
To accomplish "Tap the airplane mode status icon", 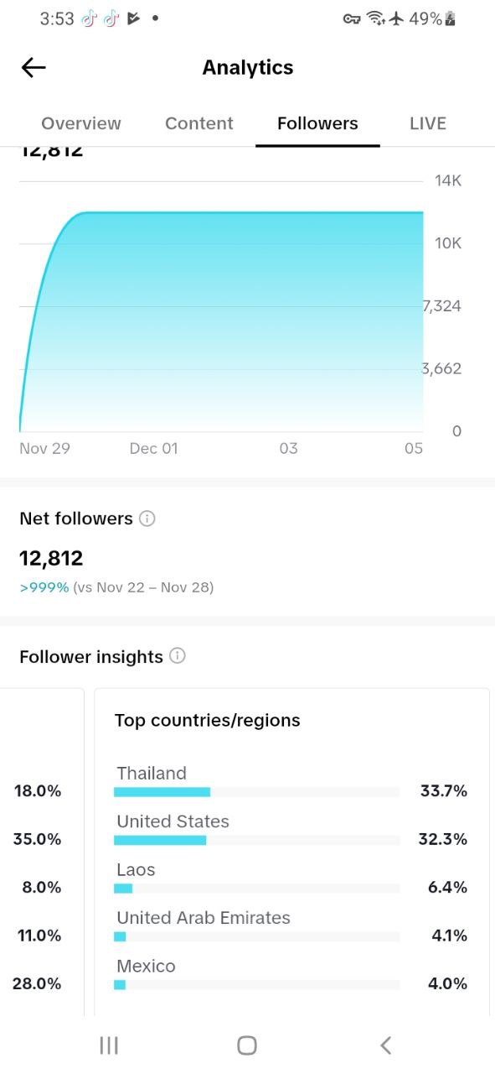I will point(397,18).
